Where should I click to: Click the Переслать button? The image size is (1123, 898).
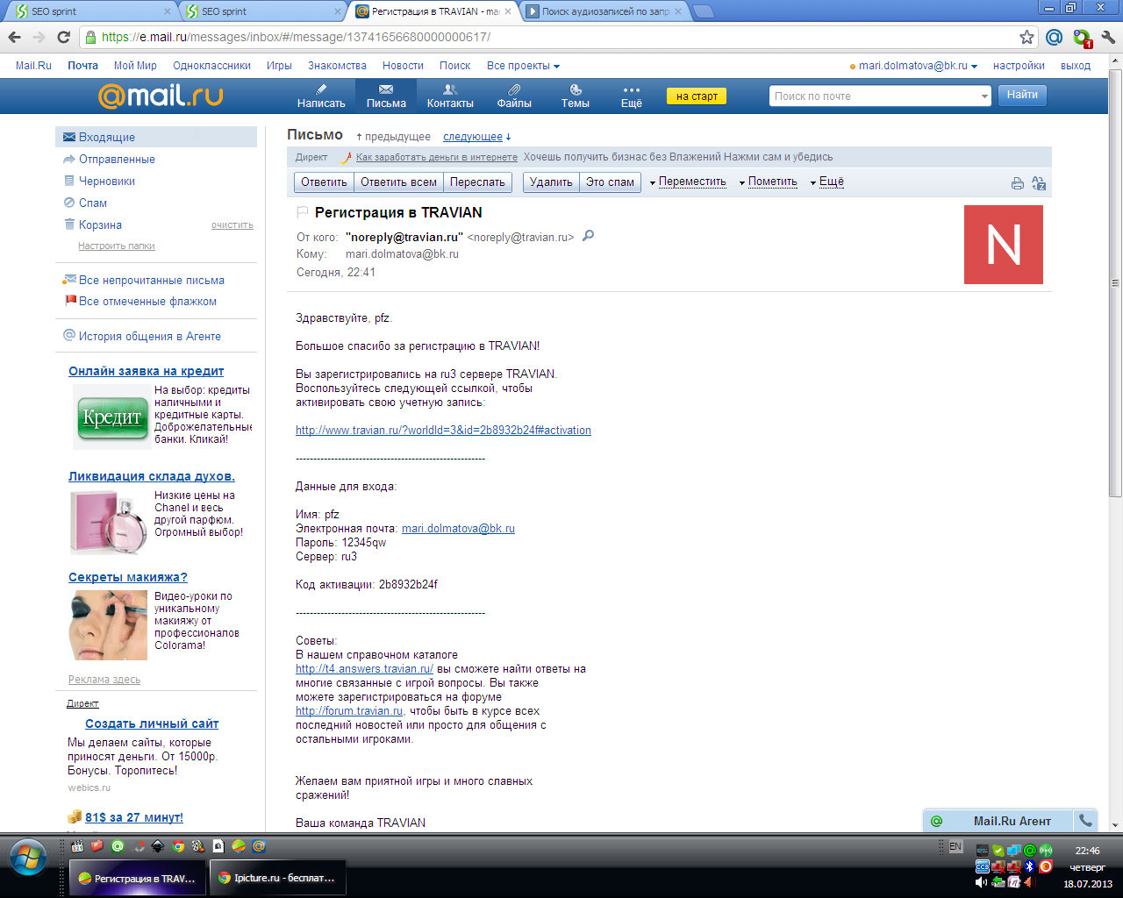click(477, 182)
